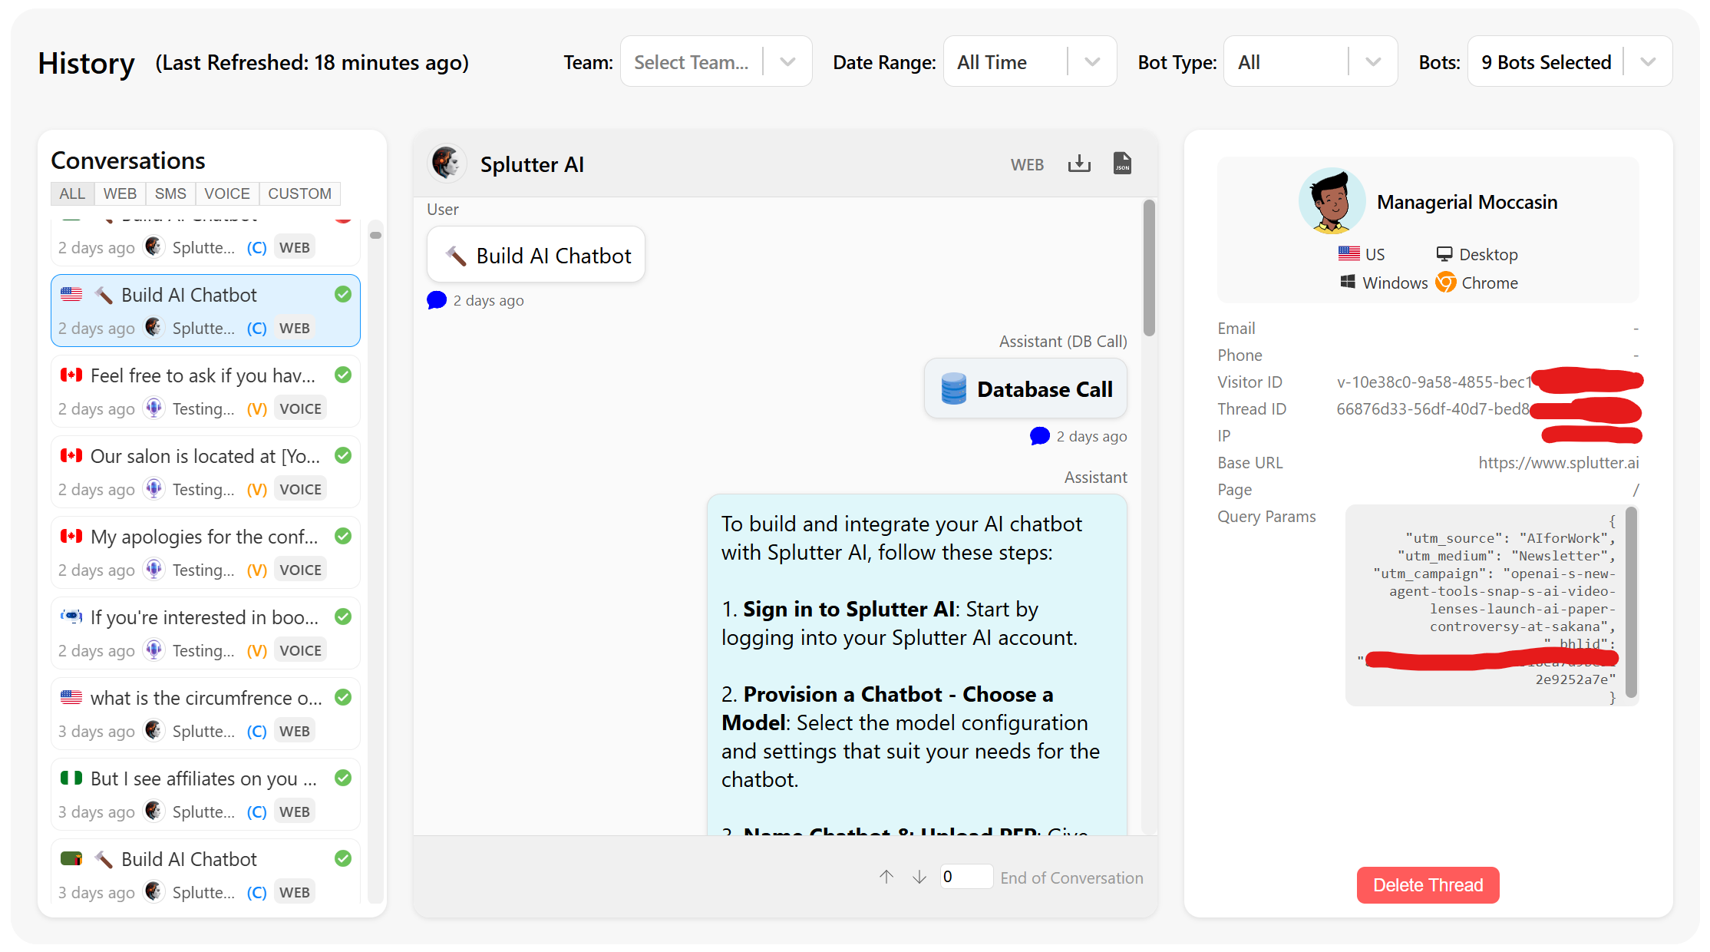
Task: Click the Delete Thread button
Action: click(1427, 885)
